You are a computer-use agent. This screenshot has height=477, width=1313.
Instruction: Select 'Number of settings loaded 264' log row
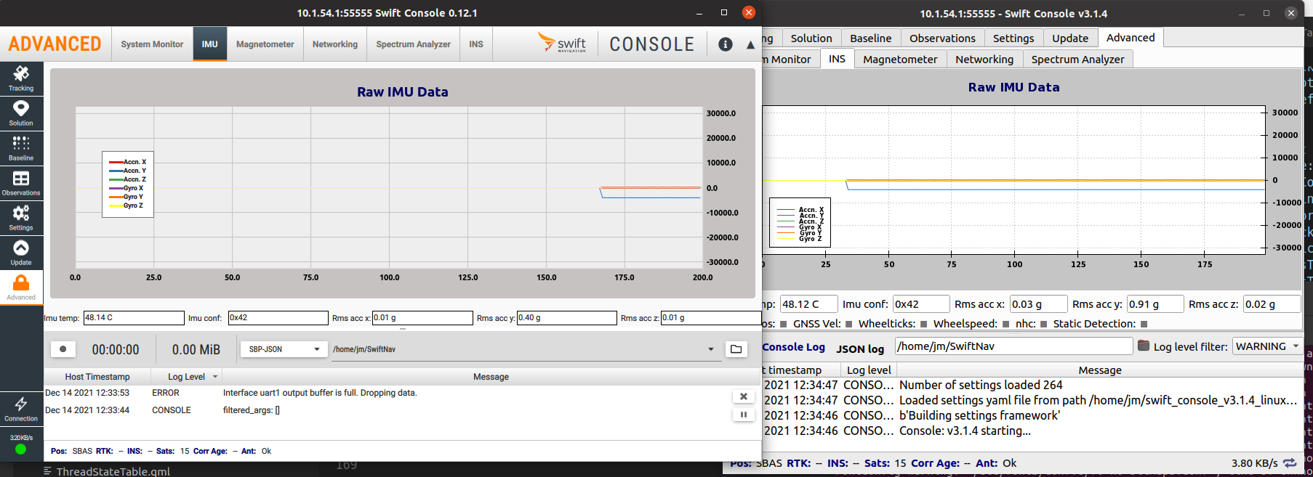pos(1032,385)
